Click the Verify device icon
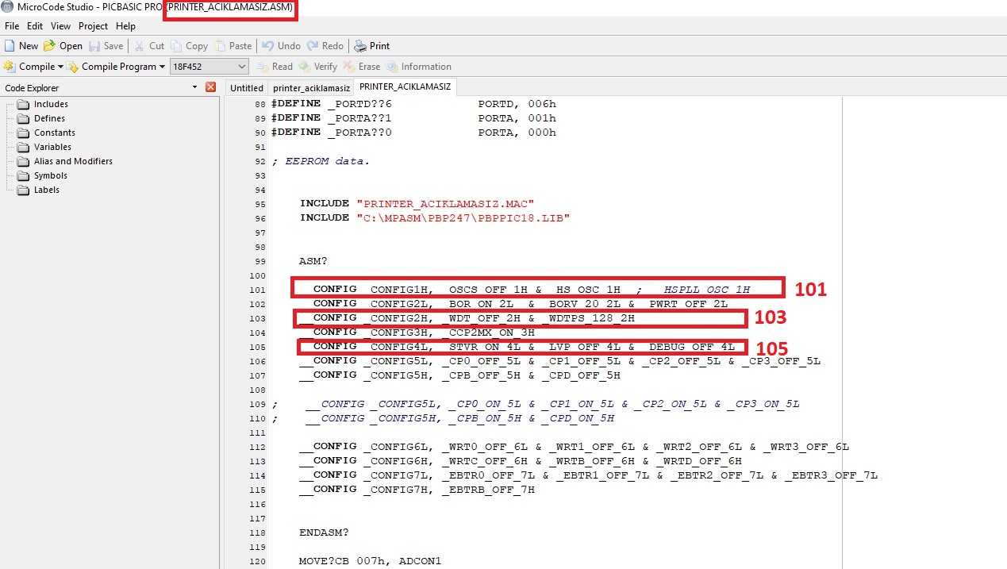This screenshot has height=569, width=1007. [305, 67]
